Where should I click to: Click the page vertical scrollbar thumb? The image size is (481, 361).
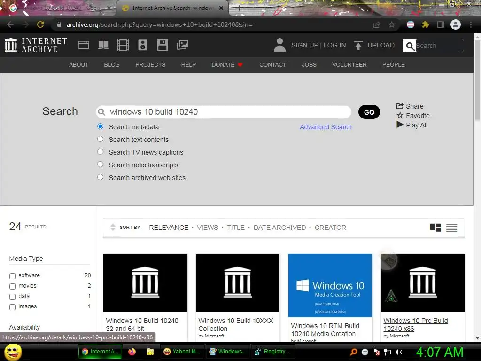tap(477, 80)
